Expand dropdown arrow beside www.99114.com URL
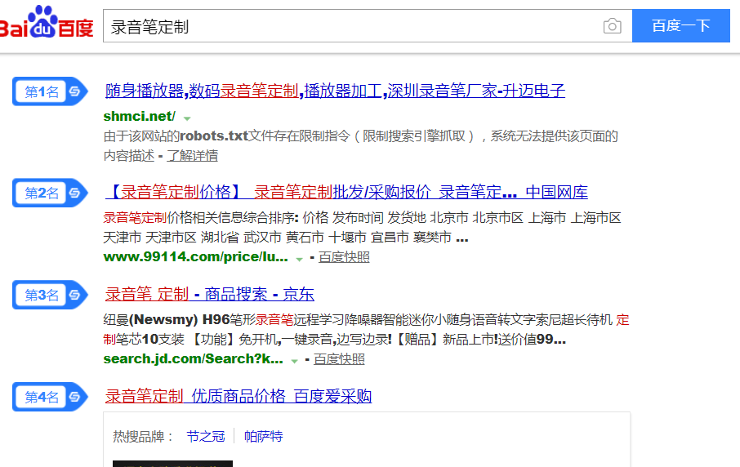 point(299,259)
